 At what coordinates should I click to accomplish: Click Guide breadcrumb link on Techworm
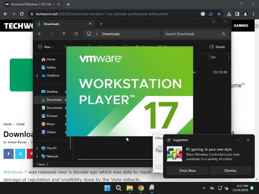[x=20, y=124]
